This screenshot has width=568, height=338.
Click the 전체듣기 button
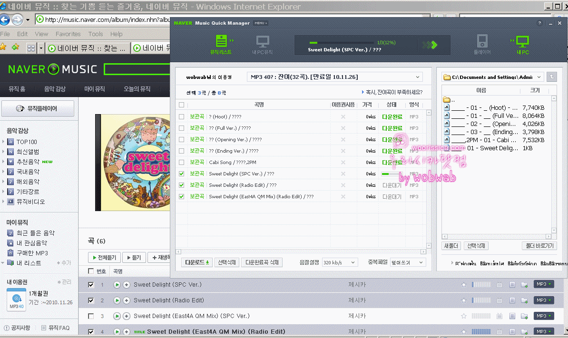click(x=104, y=257)
